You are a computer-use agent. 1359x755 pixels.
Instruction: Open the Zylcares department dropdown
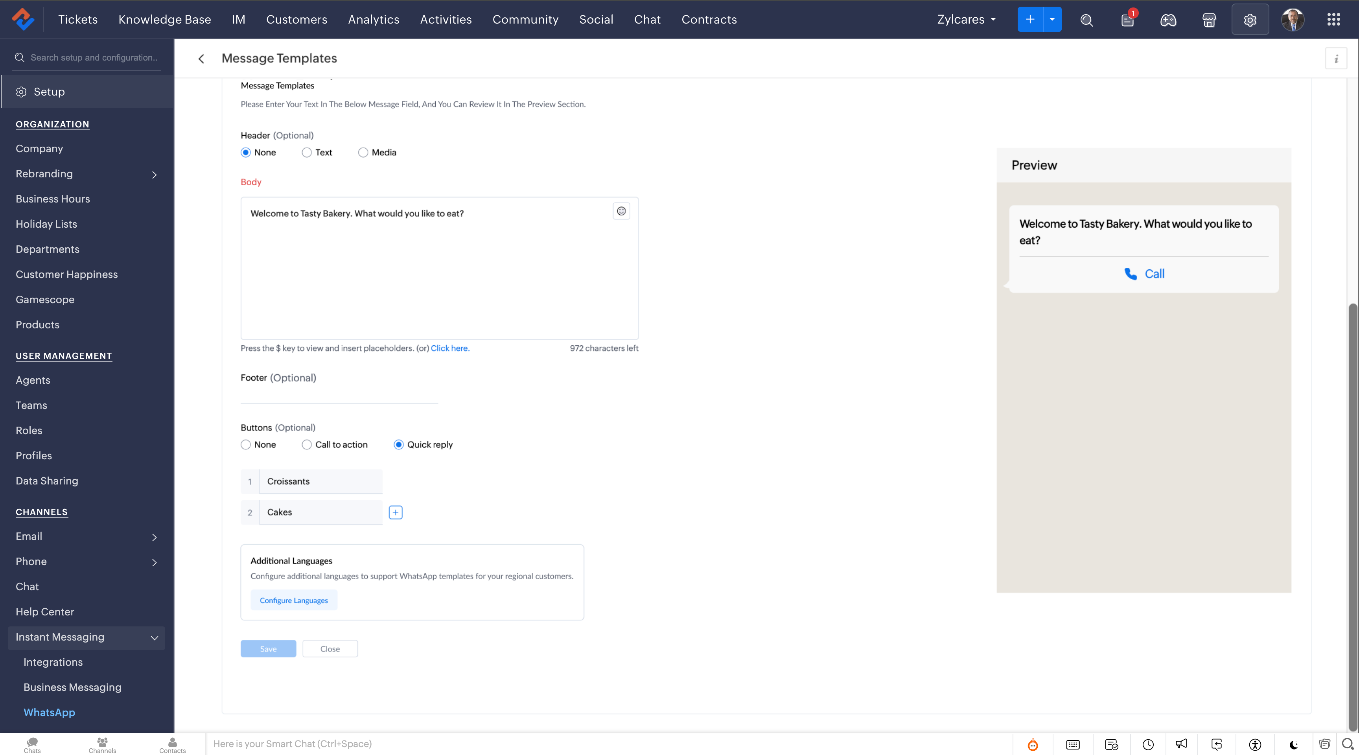[x=967, y=20]
